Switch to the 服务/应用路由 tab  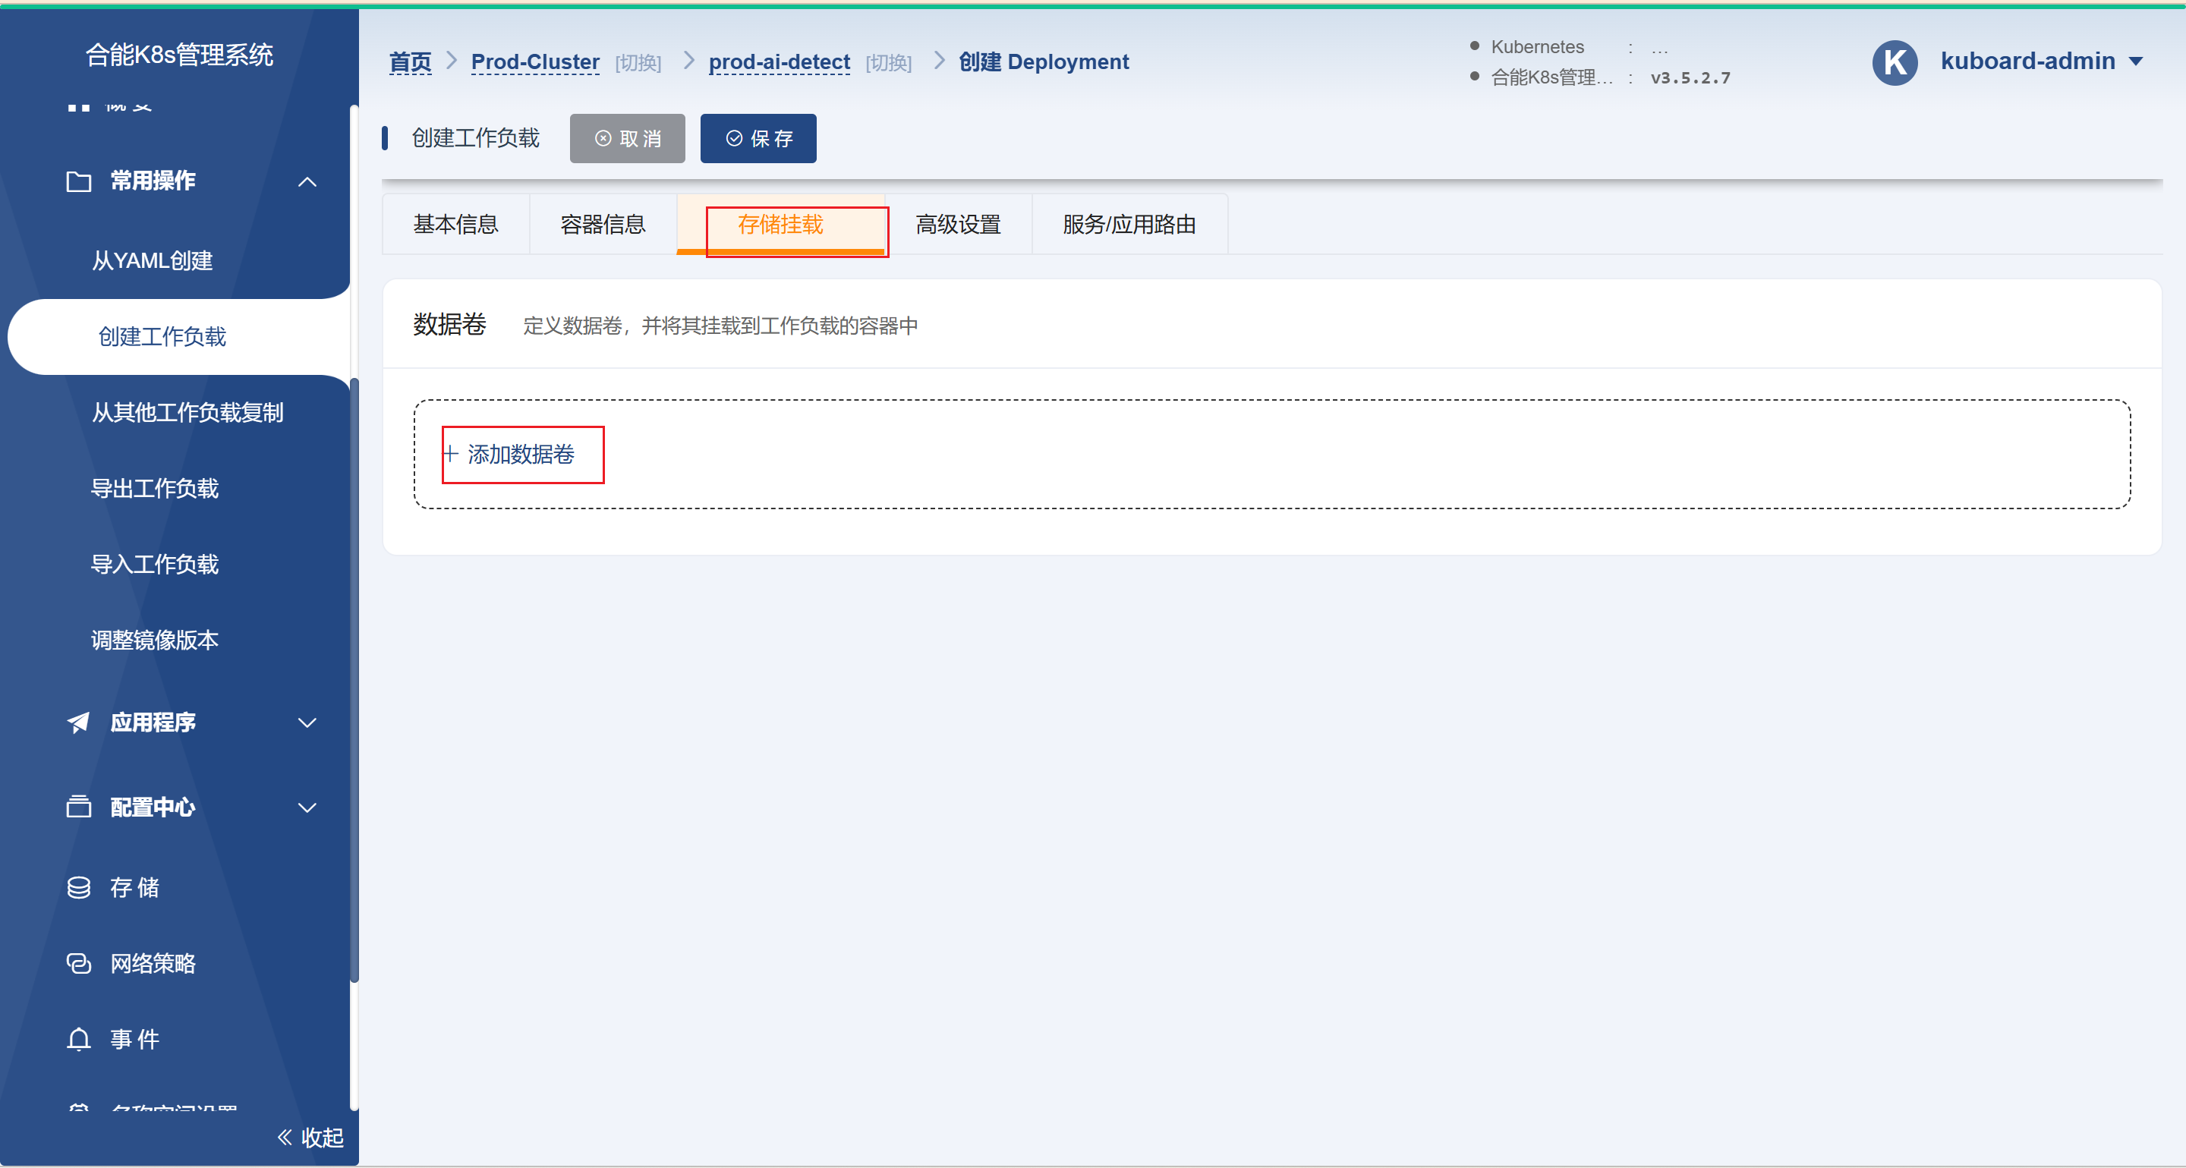(x=1129, y=224)
